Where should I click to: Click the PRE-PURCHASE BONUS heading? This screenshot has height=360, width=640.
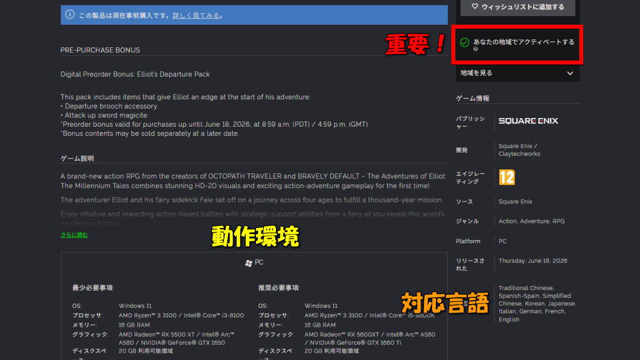click(100, 50)
